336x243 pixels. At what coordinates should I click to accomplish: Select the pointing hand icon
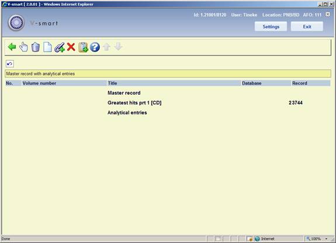[x=23, y=47]
